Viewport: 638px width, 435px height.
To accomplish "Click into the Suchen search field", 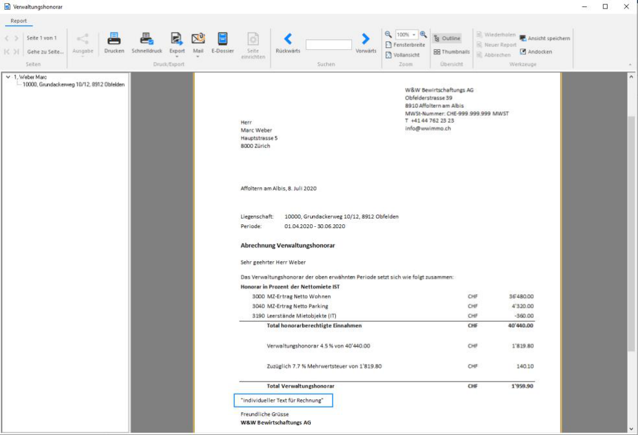I will [x=329, y=45].
